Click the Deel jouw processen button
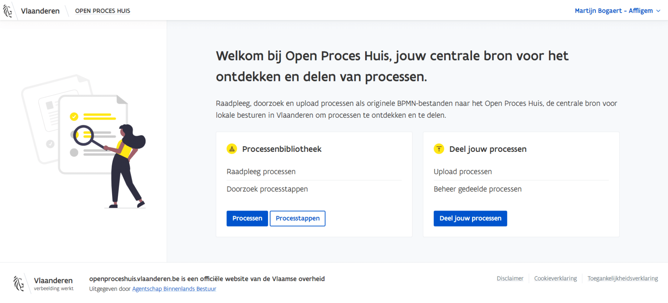This screenshot has width=668, height=303. pos(470,218)
